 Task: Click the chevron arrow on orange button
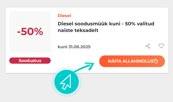pyautogui.click(x=157, y=61)
